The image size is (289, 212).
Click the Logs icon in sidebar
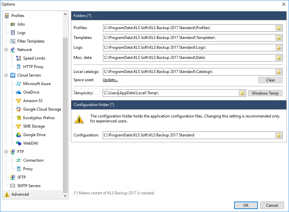pos(13,33)
